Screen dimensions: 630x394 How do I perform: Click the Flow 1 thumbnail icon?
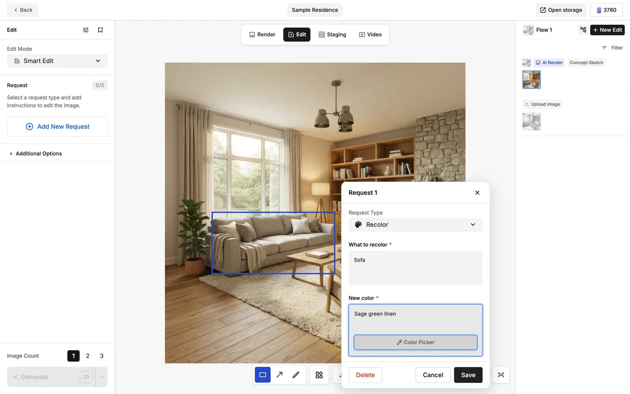[x=528, y=30]
